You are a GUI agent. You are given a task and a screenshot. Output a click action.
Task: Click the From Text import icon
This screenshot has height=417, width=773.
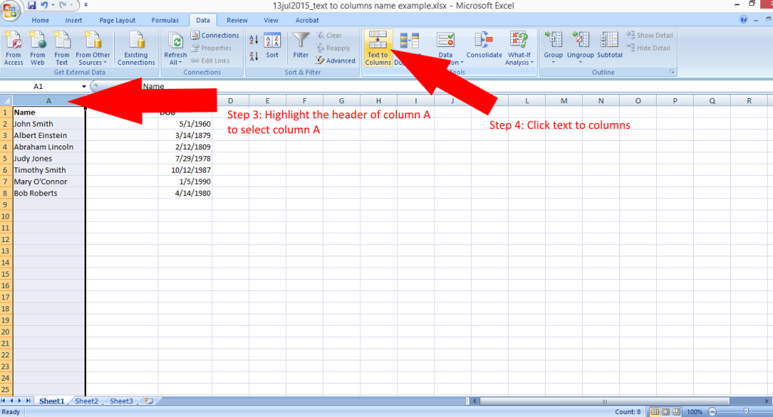click(x=62, y=48)
